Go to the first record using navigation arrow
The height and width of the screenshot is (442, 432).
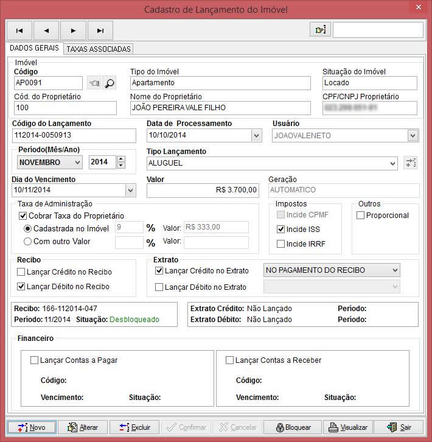click(x=19, y=30)
